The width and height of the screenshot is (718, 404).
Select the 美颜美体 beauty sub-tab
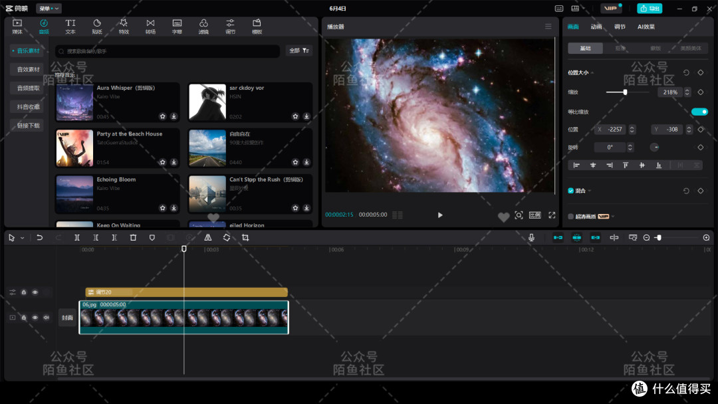691,48
